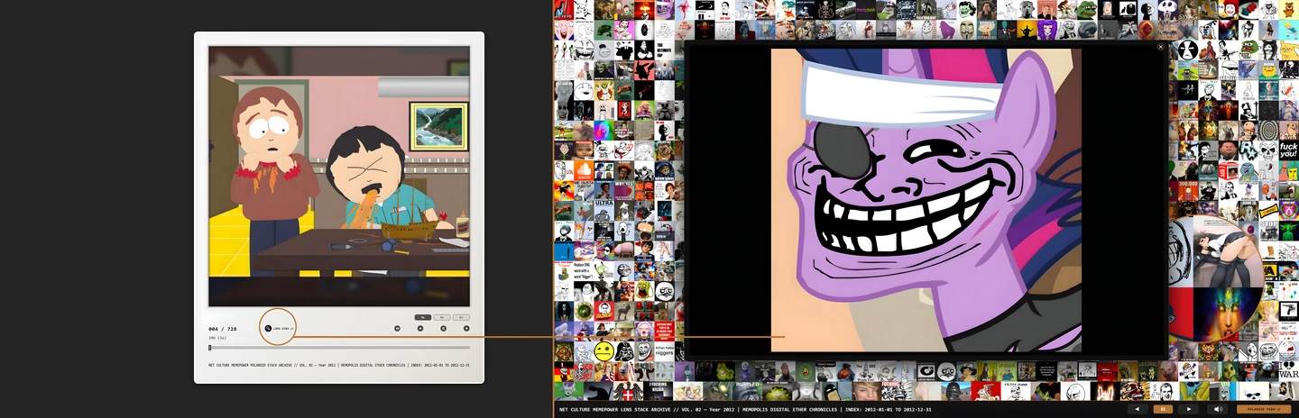Click the next arrow in bottom bar
The height and width of the screenshot is (418, 1299).
coord(1189,409)
